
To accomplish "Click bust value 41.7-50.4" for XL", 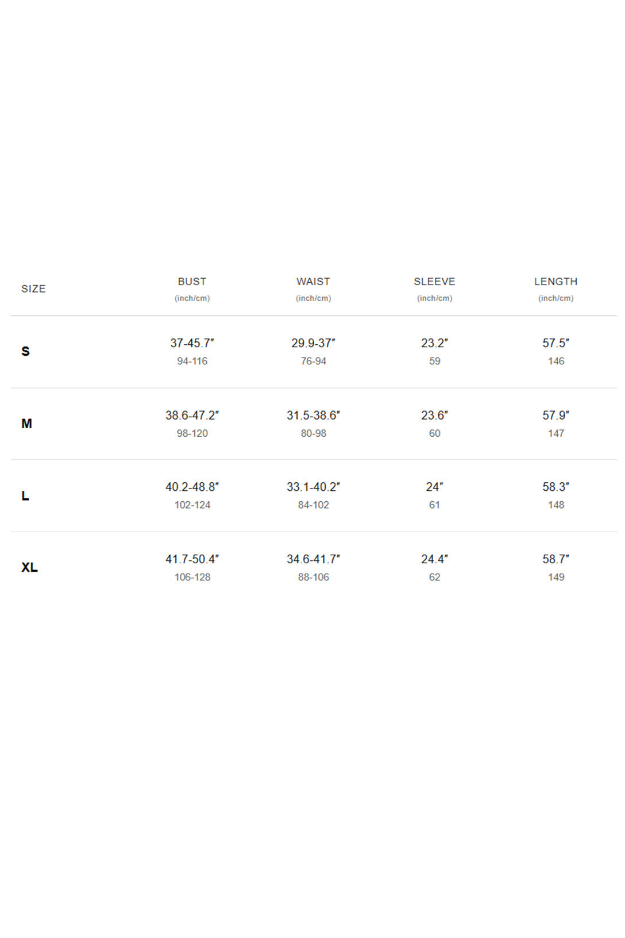I will click(192, 559).
